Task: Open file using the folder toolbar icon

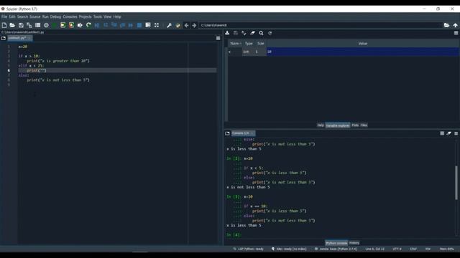Action: pyautogui.click(x=12, y=26)
